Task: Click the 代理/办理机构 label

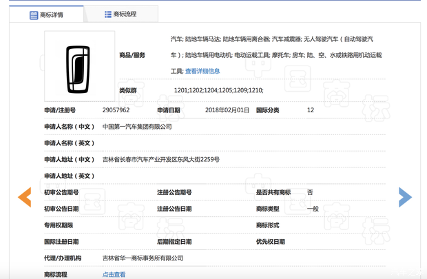Action: (x=63, y=258)
